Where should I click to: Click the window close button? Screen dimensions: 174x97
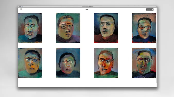pyautogui.click(x=19, y=7)
